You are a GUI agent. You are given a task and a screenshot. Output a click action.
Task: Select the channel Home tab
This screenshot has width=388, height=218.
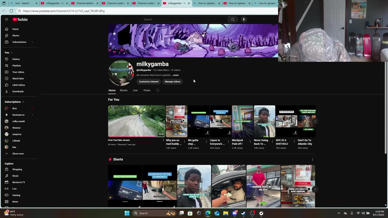[x=112, y=90]
